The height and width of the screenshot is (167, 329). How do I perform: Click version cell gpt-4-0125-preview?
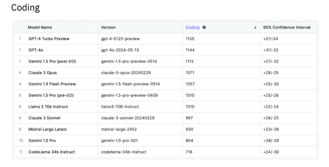[120, 39]
